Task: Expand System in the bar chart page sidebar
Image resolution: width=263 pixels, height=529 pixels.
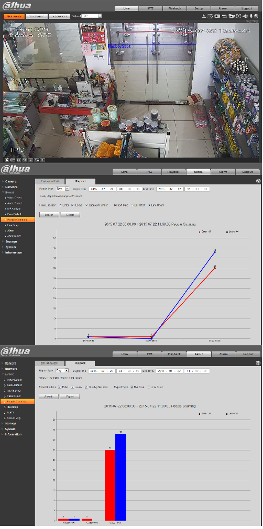Action: 10,429
